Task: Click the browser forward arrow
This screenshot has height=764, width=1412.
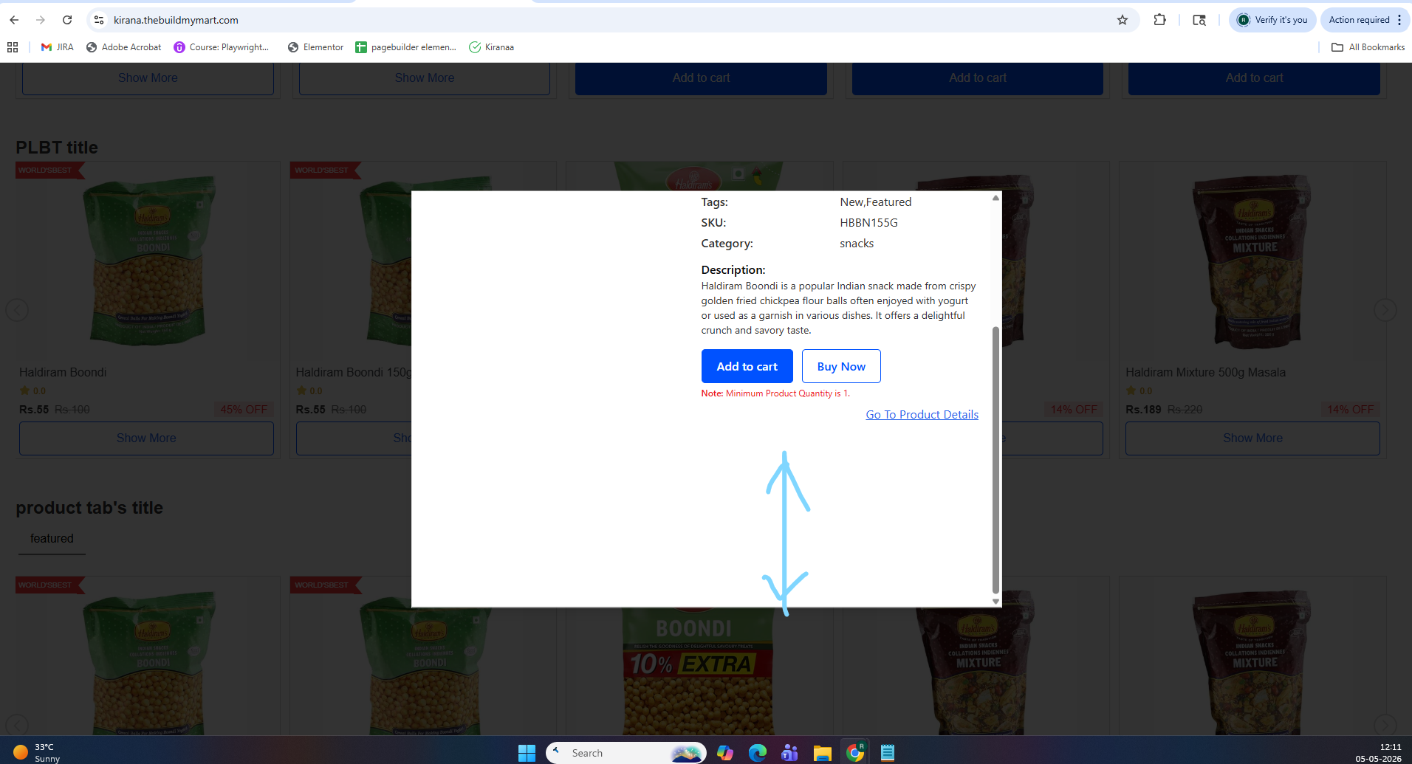Action: tap(41, 20)
